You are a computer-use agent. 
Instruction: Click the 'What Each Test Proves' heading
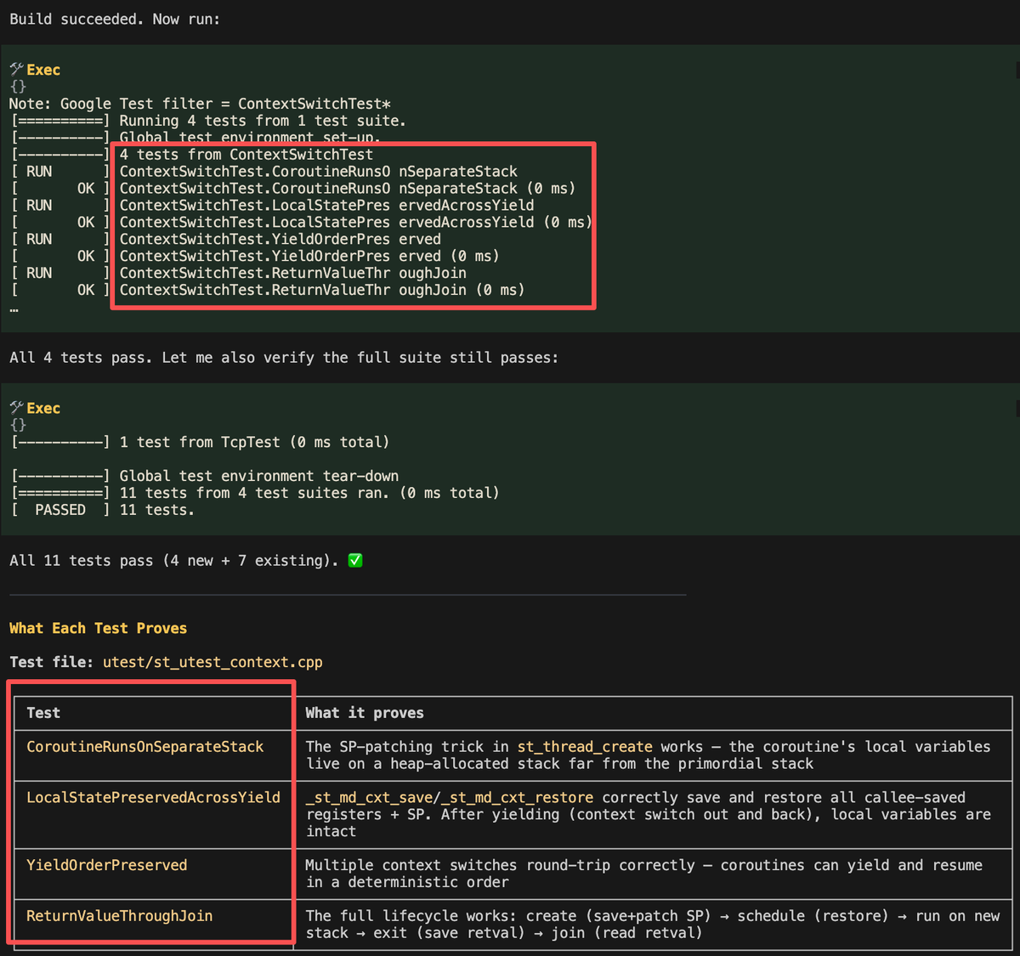click(98, 628)
